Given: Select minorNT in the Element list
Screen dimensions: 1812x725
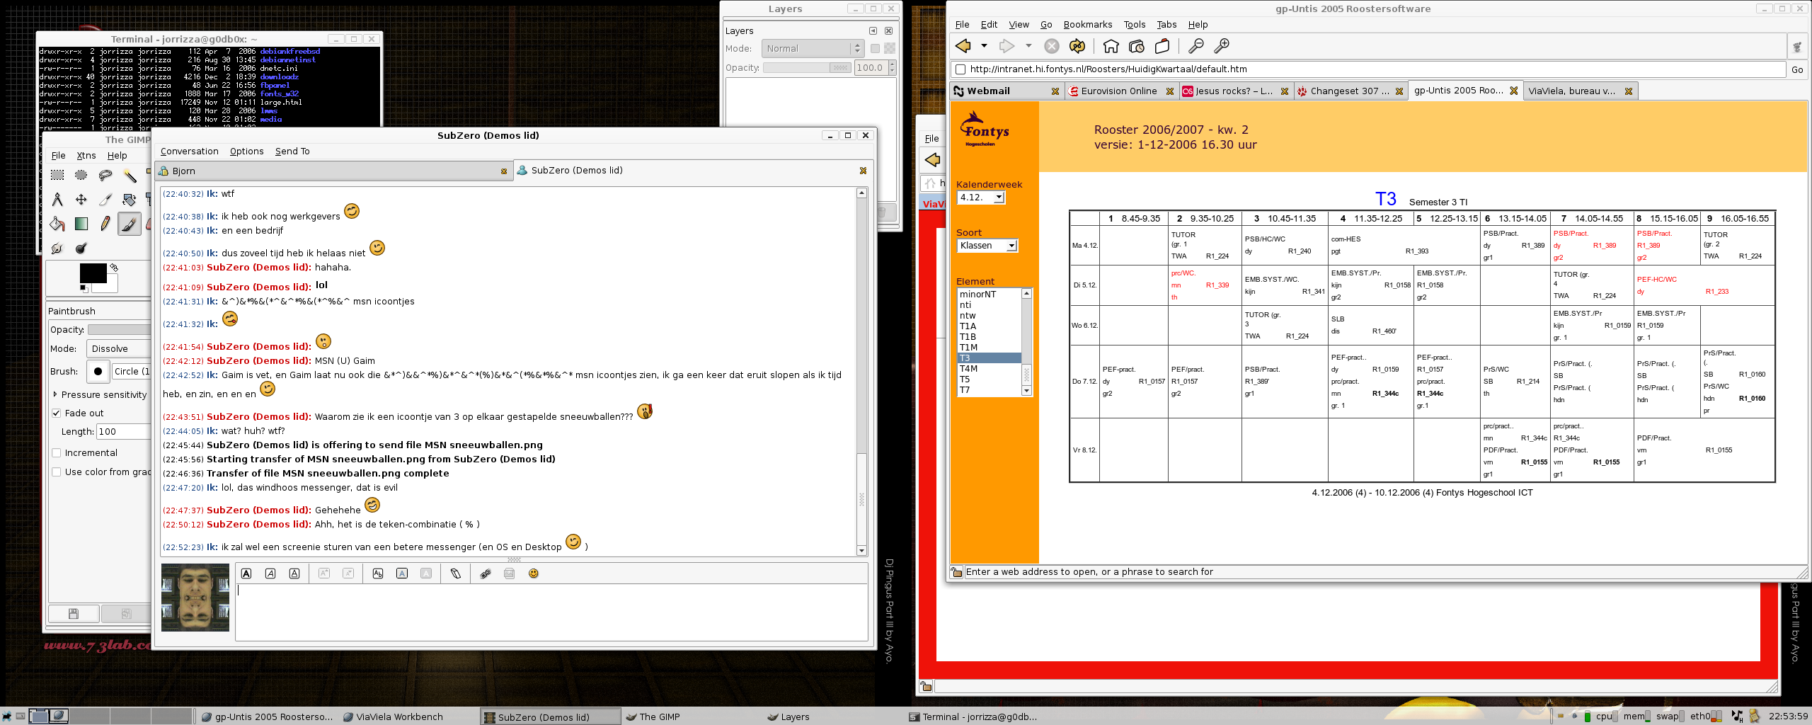Looking at the screenshot, I should (x=989, y=295).
